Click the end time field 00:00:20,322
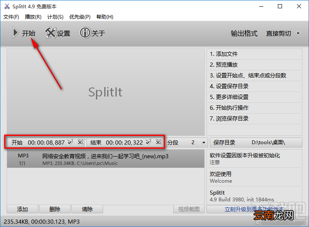 pos(124,142)
